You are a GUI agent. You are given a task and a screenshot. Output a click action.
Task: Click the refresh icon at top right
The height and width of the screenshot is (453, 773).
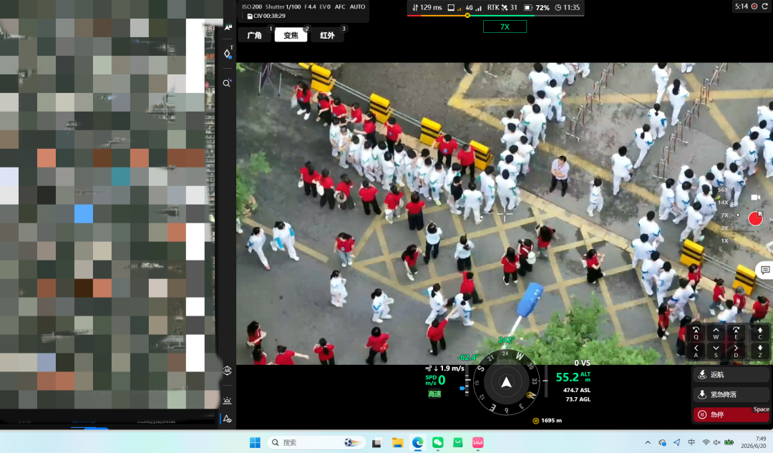(x=765, y=6)
